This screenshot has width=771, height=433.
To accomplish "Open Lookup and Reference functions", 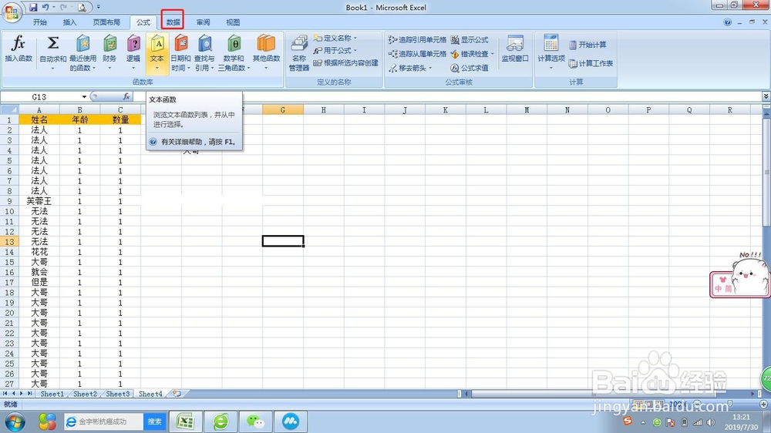I will 204,52.
